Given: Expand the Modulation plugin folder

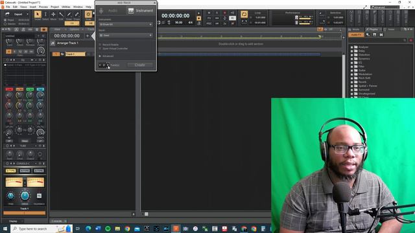Looking at the screenshot, I should point(351,74).
